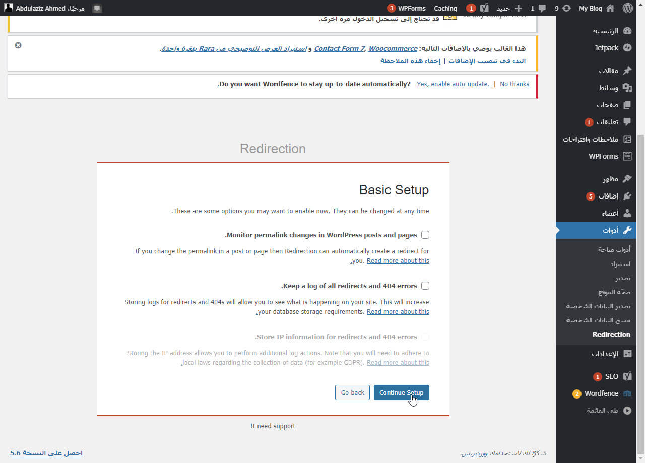645x463 pixels.
Task: Click the ملاحظات واقتراحات feedback icon
Action: (627, 139)
